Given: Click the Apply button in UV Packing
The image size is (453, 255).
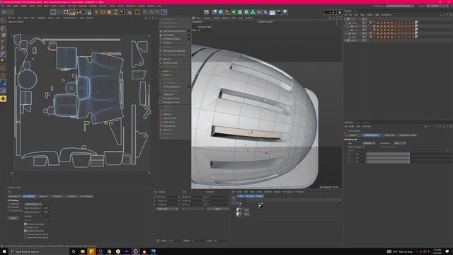Looking at the screenshot, I should pos(13,218).
